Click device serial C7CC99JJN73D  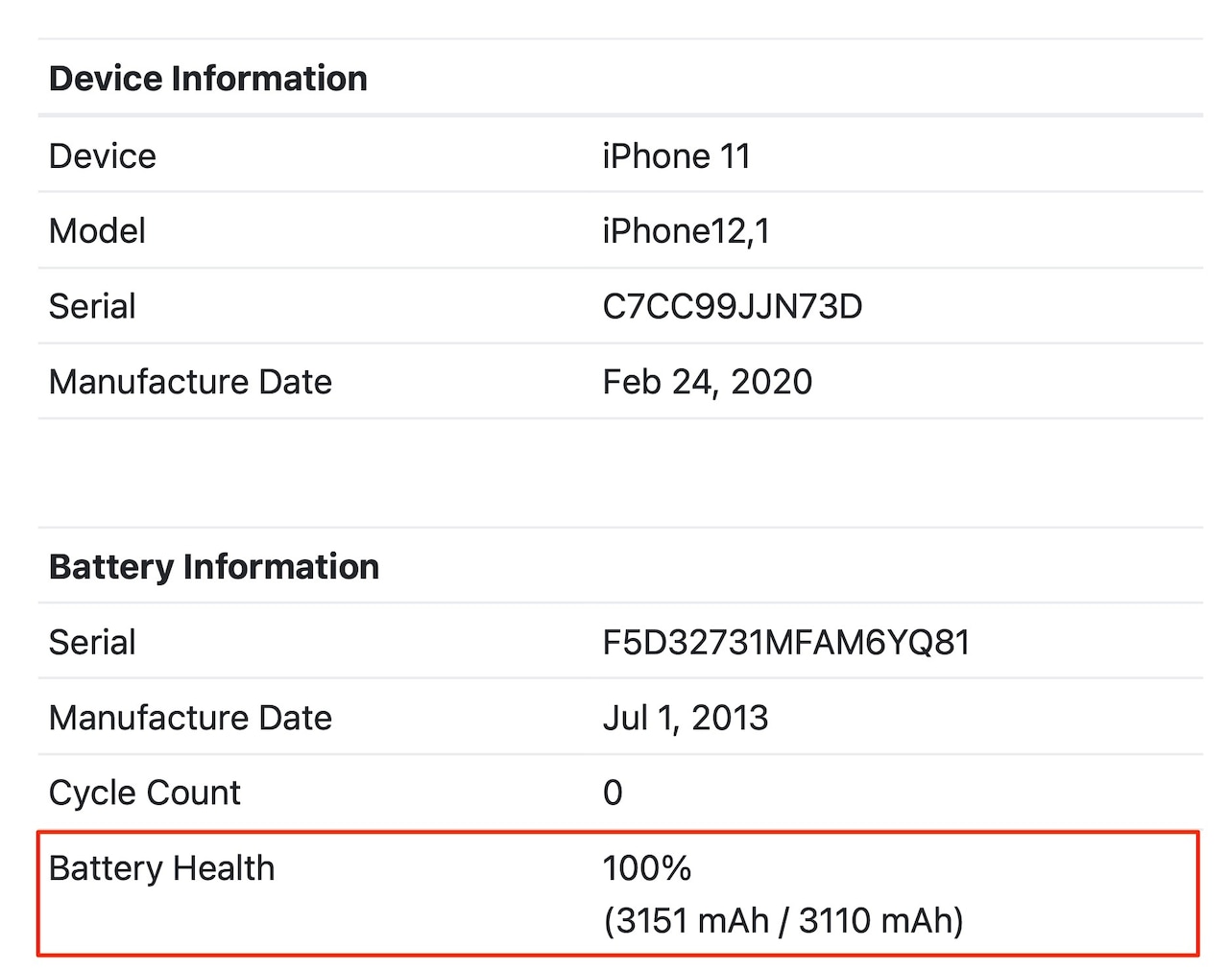[x=732, y=306]
